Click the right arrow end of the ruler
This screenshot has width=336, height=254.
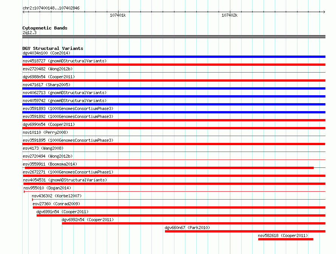coord(324,12)
